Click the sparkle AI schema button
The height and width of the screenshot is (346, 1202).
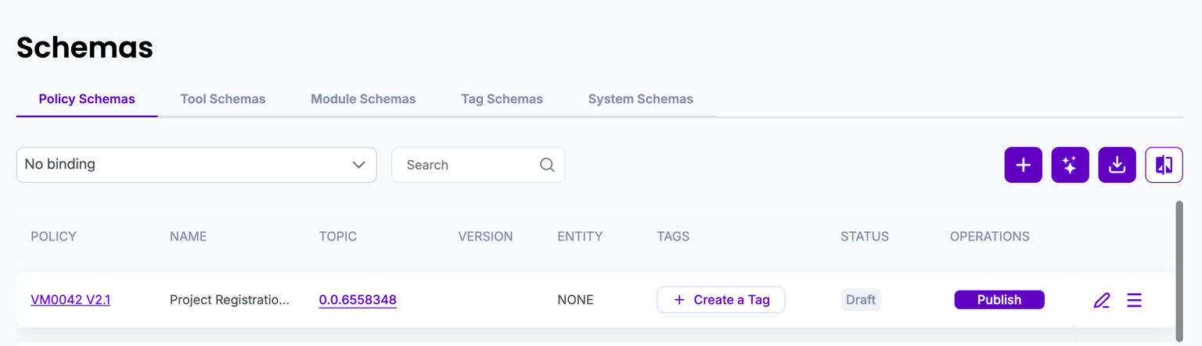coord(1070,165)
